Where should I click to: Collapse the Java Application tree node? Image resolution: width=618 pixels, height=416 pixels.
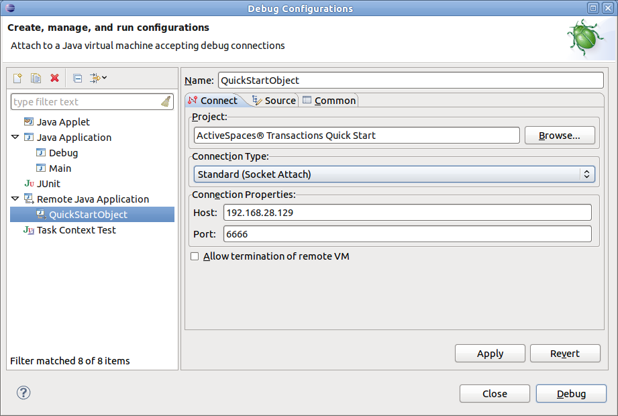(14, 137)
